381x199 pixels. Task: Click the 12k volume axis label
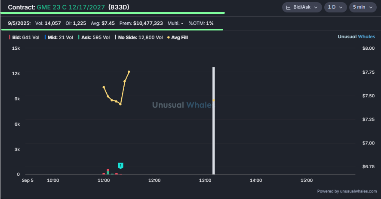[16, 73]
